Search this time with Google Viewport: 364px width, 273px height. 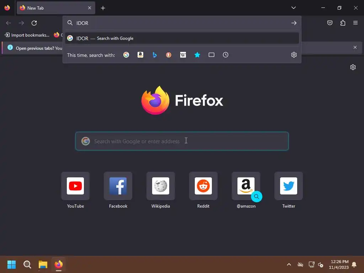click(x=126, y=55)
